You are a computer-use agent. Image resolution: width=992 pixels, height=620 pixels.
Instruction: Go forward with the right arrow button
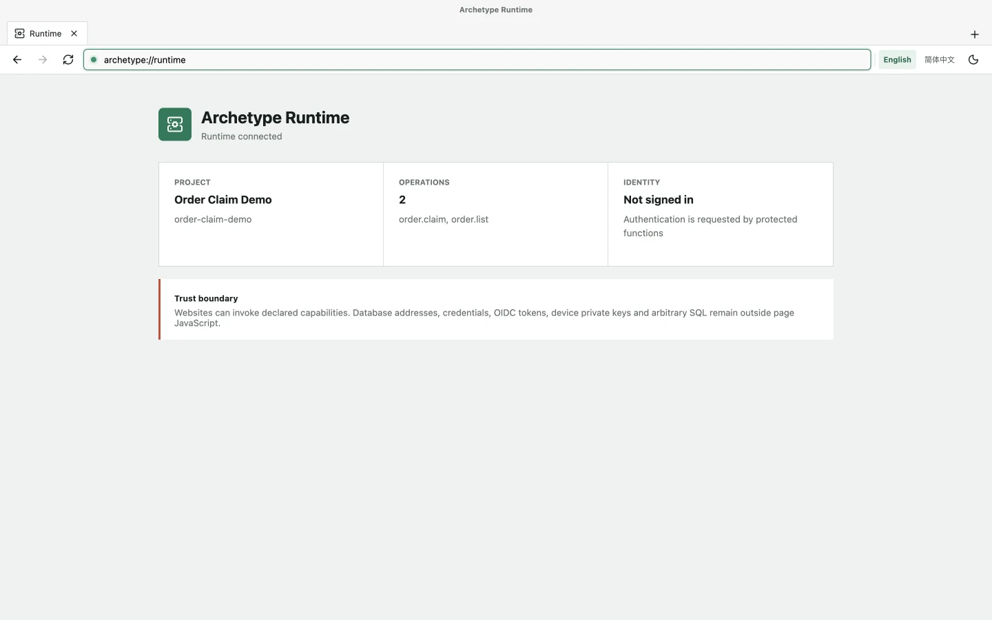tap(43, 60)
